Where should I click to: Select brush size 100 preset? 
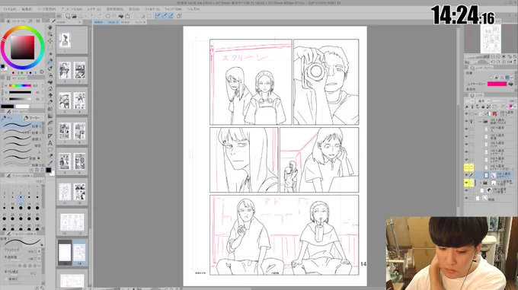coord(37,221)
